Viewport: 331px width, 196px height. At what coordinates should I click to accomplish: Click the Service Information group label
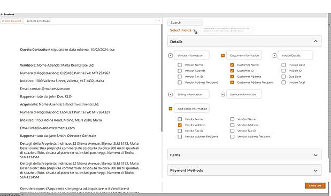244,94
